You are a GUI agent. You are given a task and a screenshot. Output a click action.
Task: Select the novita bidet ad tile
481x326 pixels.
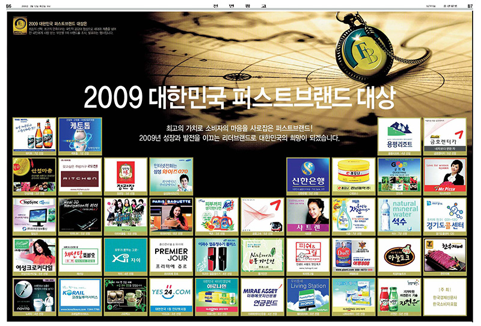[x=35, y=294]
